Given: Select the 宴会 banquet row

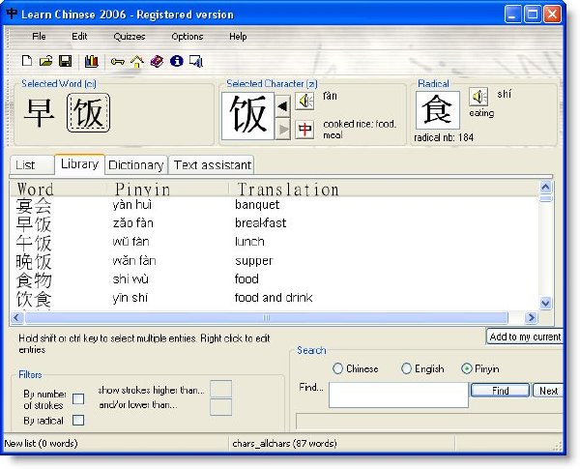Looking at the screenshot, I should pyautogui.click(x=275, y=205).
